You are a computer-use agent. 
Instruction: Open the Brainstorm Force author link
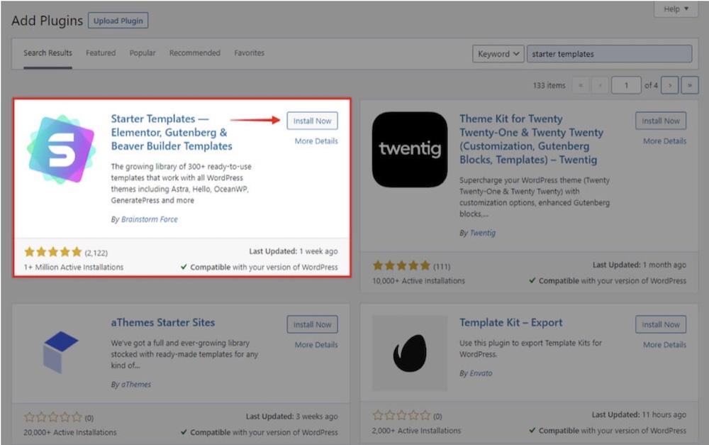coord(149,219)
